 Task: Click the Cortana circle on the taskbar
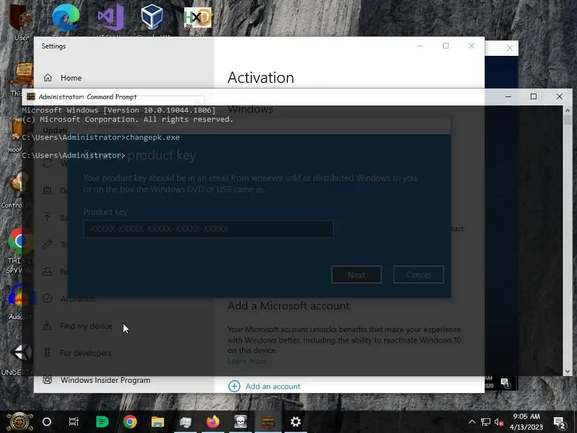click(47, 422)
